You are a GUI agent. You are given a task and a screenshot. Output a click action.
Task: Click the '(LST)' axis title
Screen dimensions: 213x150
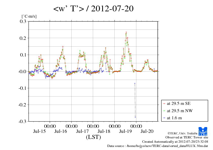(93, 137)
